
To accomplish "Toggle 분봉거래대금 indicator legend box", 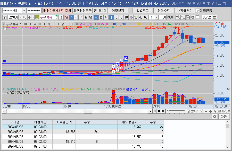I will (x=124, y=89).
